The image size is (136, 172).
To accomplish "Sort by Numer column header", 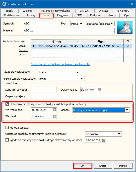I will click(58, 42).
